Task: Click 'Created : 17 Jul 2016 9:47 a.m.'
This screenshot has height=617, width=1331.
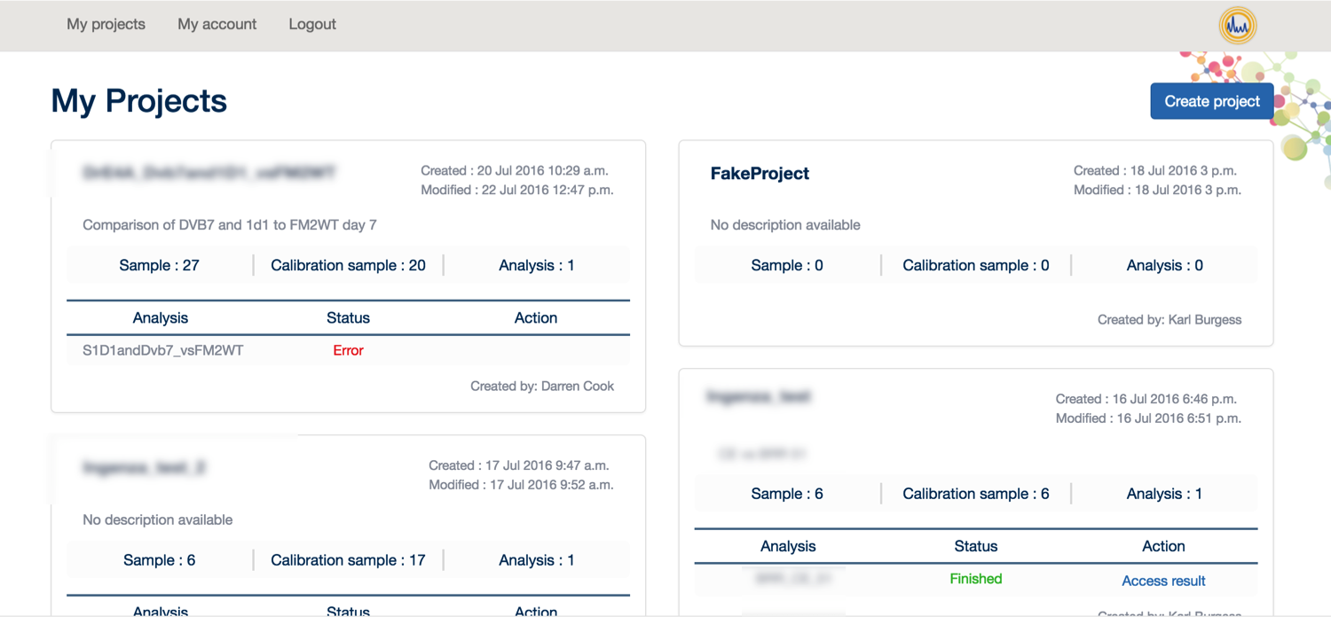Action: point(519,465)
